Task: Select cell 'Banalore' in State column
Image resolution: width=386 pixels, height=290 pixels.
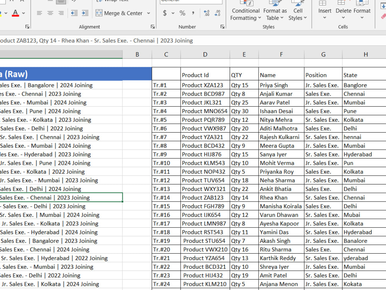Action: click(364, 241)
